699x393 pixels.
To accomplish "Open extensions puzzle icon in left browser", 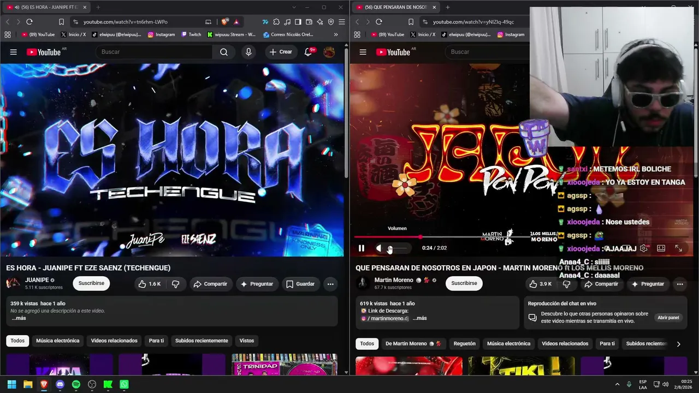I will 276,22.
